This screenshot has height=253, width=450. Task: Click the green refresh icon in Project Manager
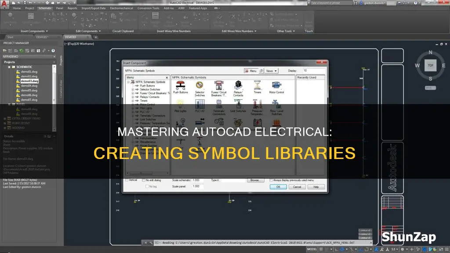click(x=22, y=51)
